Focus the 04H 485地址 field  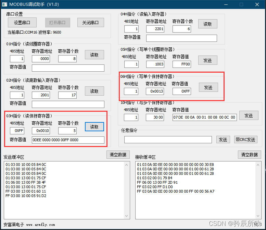(131, 29)
